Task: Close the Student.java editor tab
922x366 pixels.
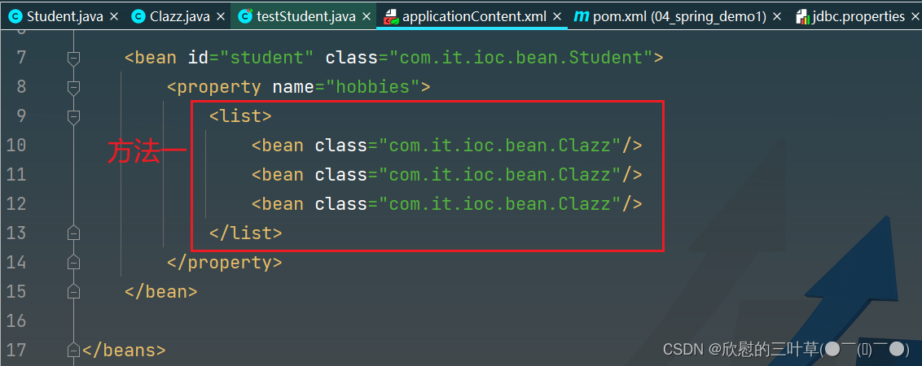Action: [x=113, y=16]
